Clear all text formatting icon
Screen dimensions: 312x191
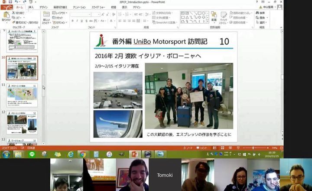(114, 15)
